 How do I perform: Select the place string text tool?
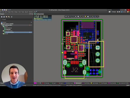tap(95, 17)
